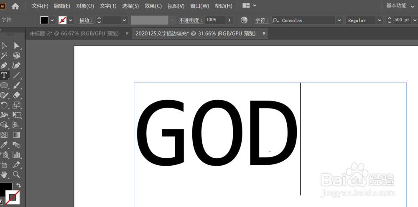Open the font size dropdown beside 500 pt
Image resolution: width=418 pixels, height=207 pixels.
pyautogui.click(x=415, y=20)
